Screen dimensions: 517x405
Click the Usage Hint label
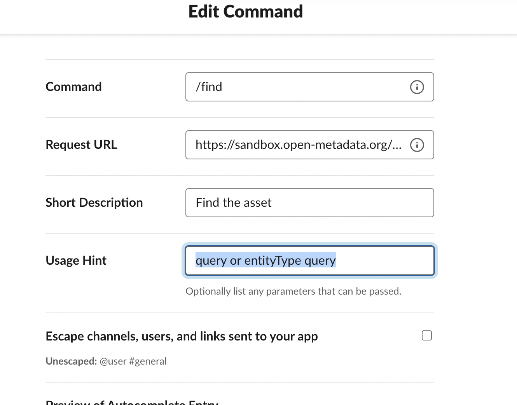coord(76,260)
